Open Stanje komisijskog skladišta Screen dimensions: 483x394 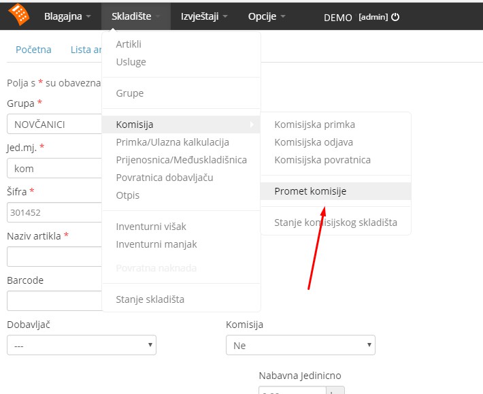(336, 223)
